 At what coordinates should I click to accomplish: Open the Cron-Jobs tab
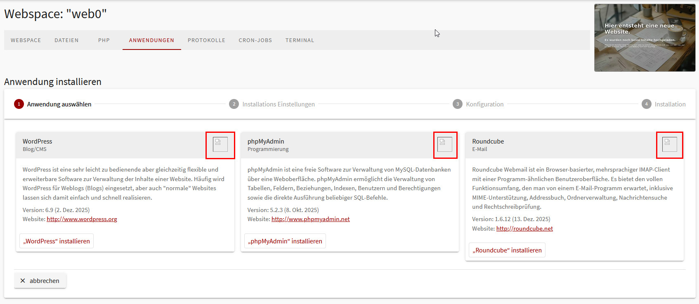255,40
